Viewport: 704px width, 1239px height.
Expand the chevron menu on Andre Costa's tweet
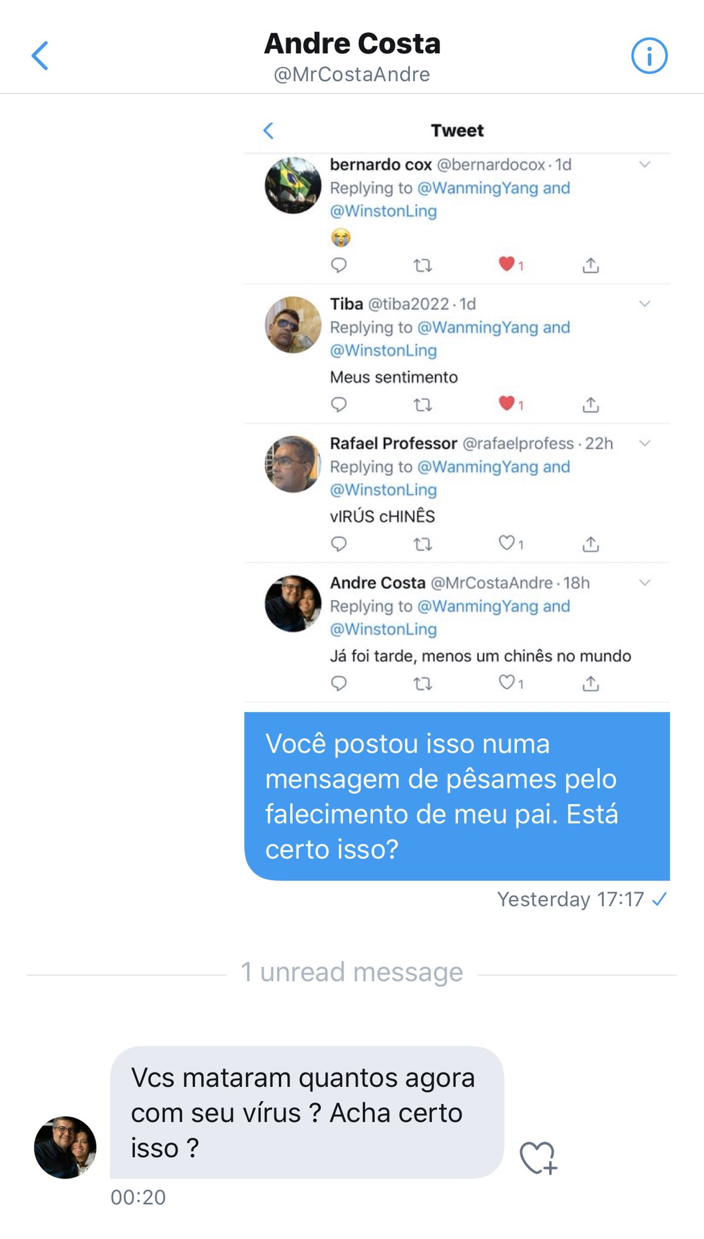645,582
